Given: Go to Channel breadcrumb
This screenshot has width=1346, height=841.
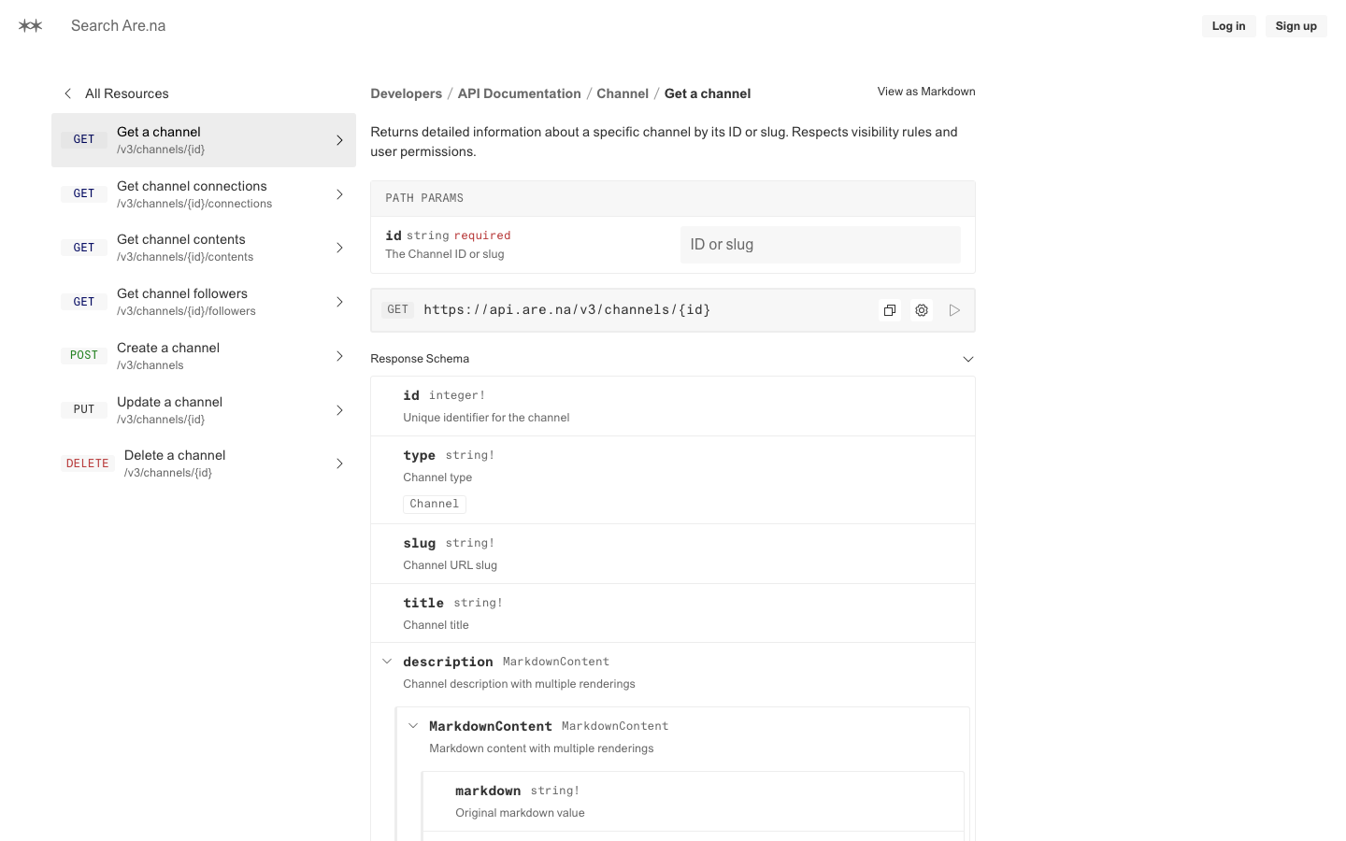Looking at the screenshot, I should point(623,93).
